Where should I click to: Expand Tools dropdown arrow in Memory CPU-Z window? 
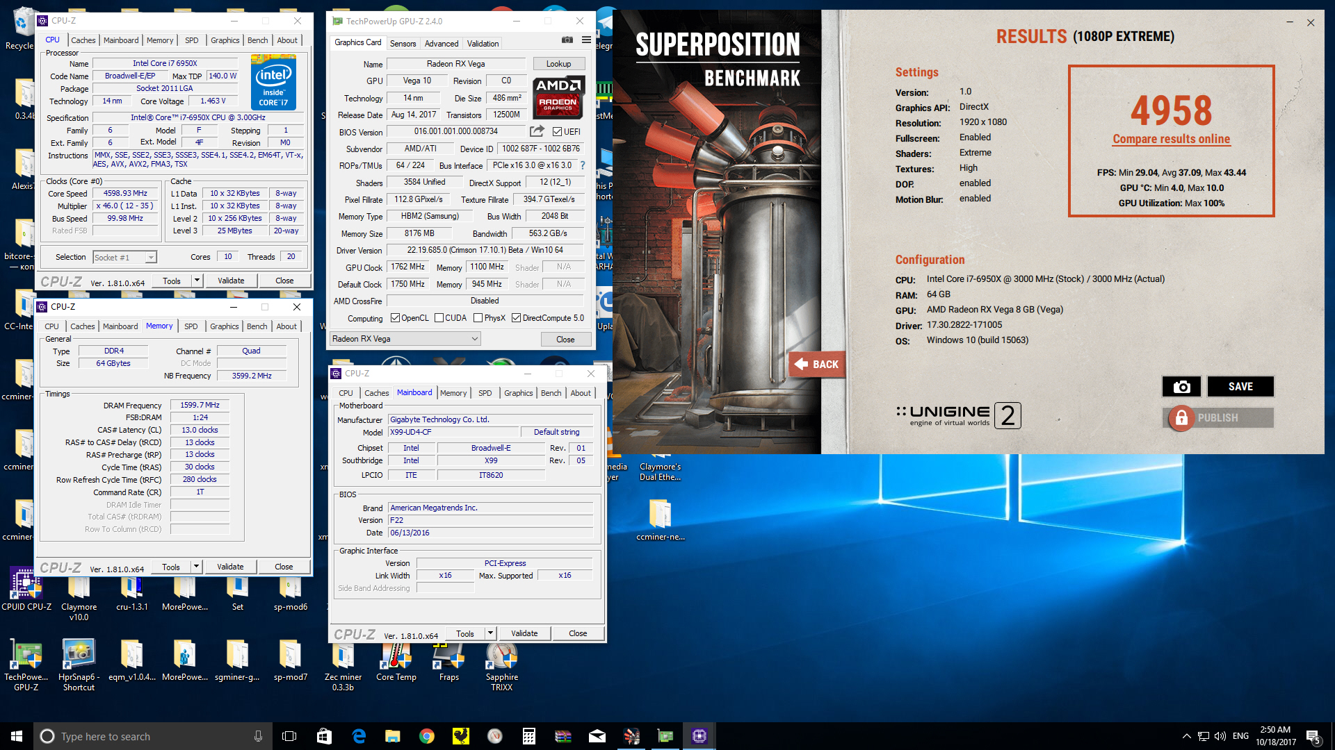[197, 567]
